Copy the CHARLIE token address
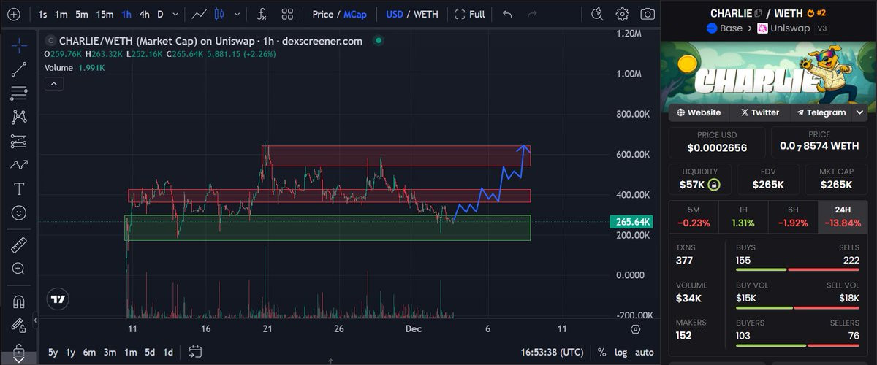This screenshot has height=365, width=877. [758, 13]
